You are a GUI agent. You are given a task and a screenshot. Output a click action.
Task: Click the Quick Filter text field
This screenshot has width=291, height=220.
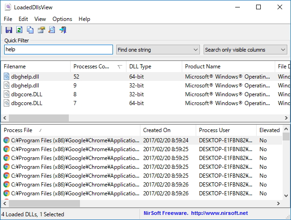coord(58,50)
